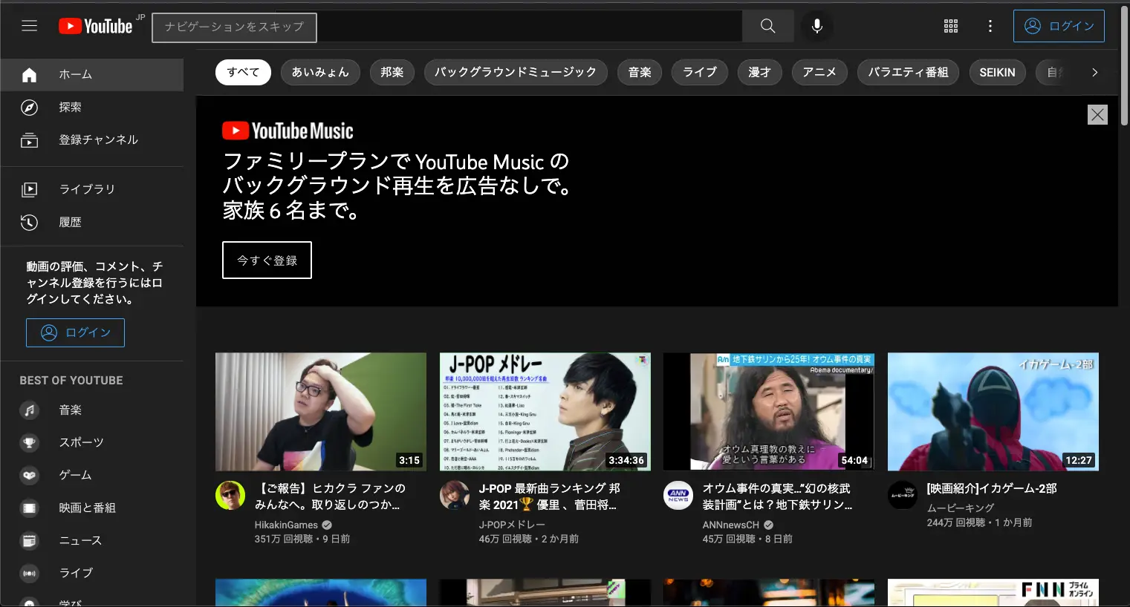Click 今すぐ登録 button
The image size is (1130, 607).
pos(267,260)
